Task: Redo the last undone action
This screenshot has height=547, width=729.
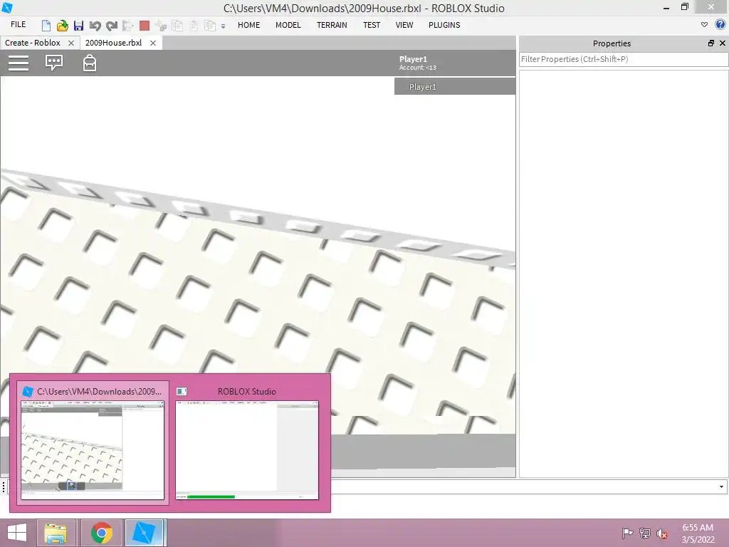Action: pos(112,26)
